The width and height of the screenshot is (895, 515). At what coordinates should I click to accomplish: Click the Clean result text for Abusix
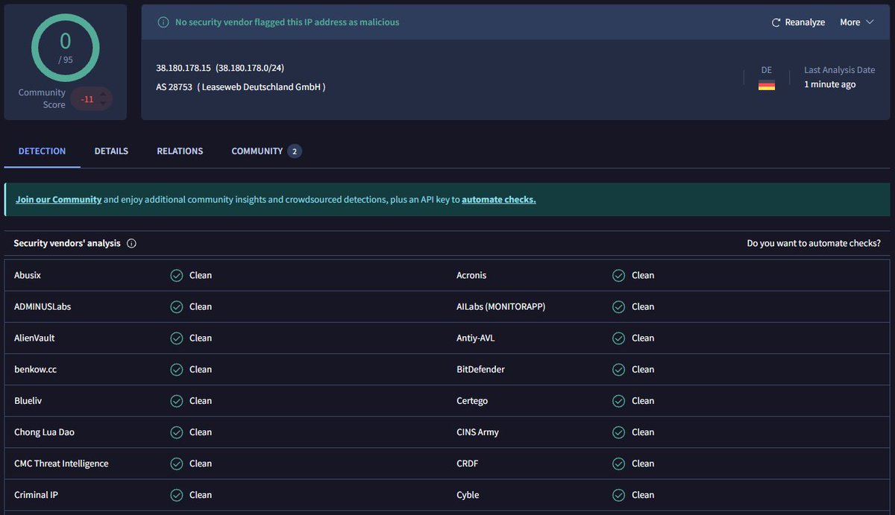click(201, 276)
